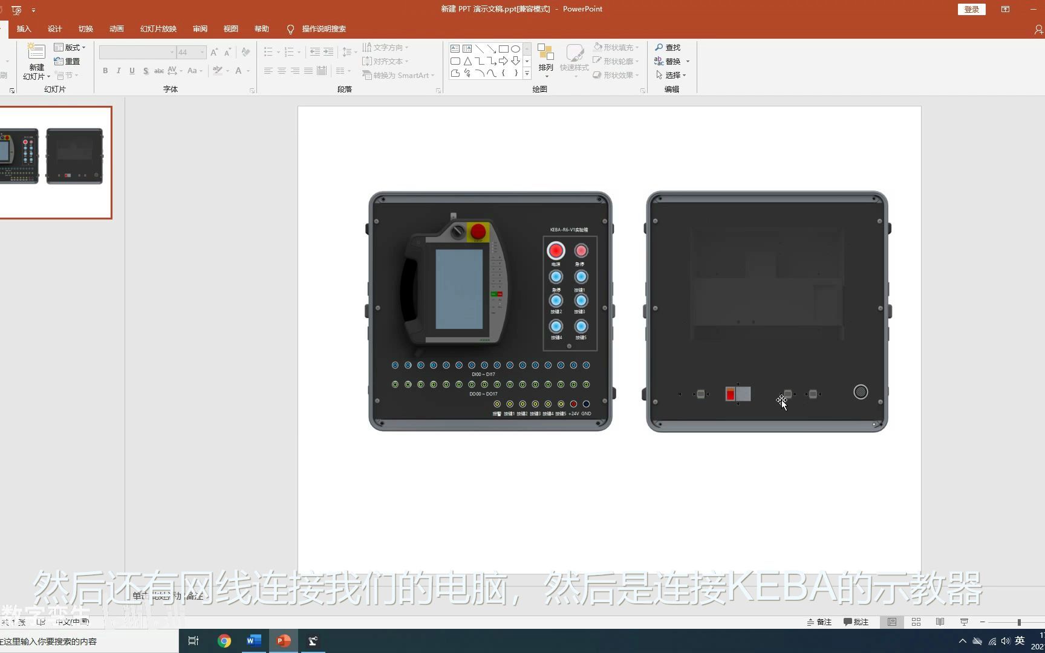Choose the triangle shape
The height and width of the screenshot is (653, 1045).
[467, 61]
